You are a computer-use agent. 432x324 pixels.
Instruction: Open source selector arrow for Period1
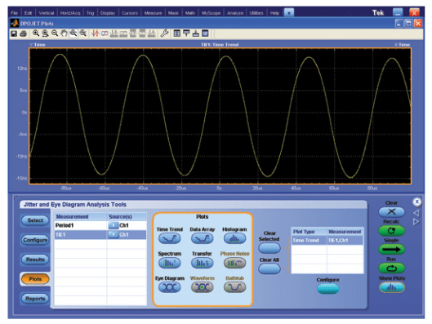113,225
